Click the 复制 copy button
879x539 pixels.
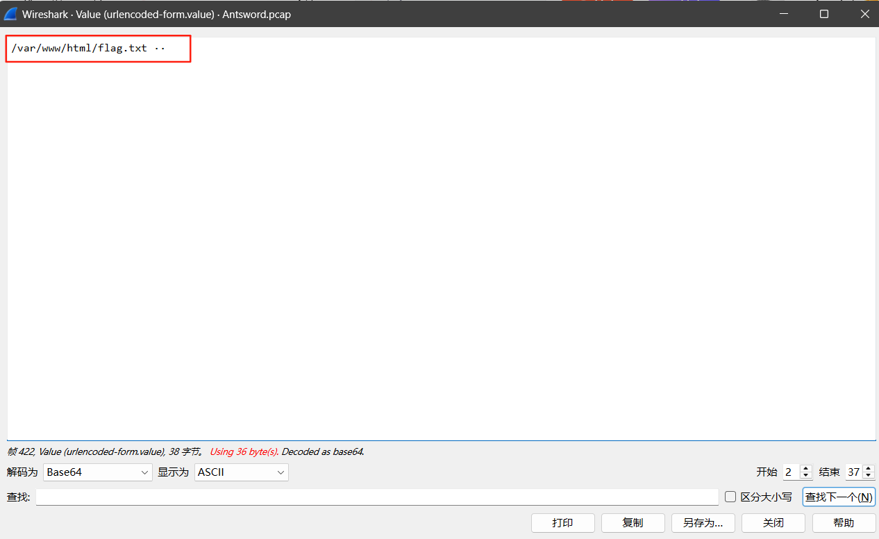pos(633,523)
